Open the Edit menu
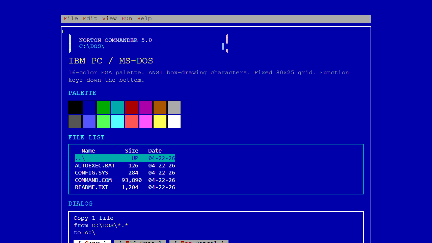The width and height of the screenshot is (432, 243). coord(90,19)
